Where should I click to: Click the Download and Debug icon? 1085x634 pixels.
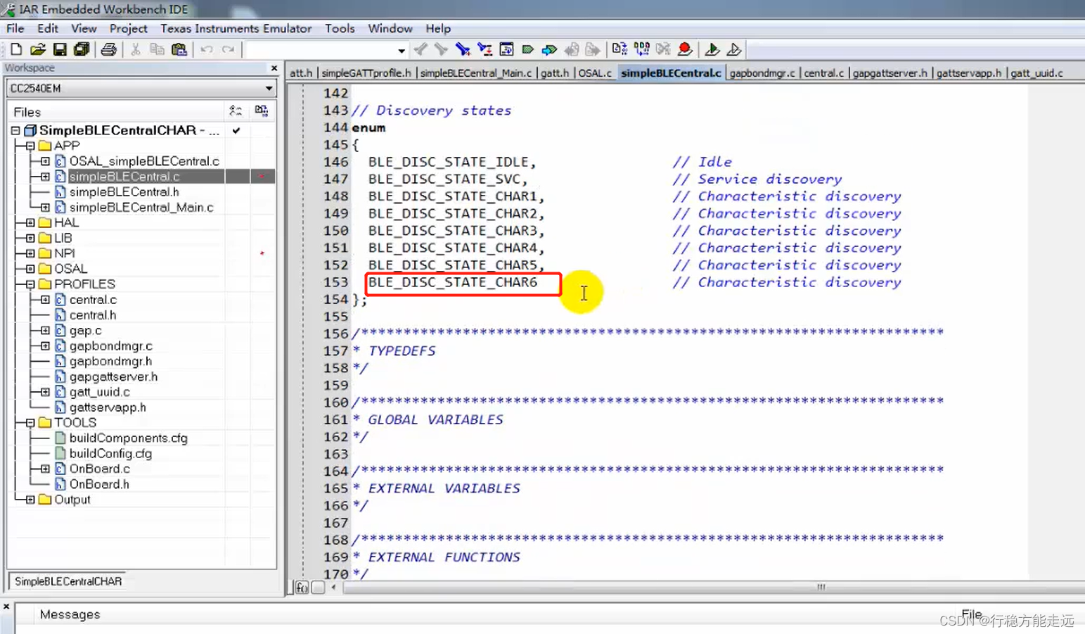click(x=712, y=49)
